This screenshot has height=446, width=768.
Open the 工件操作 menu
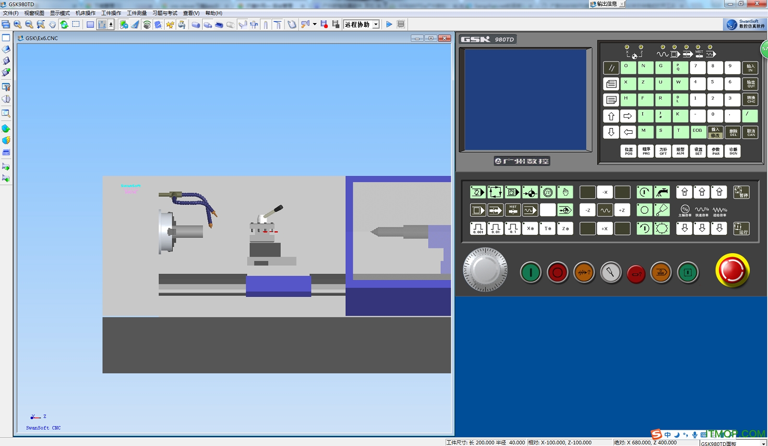coord(111,13)
